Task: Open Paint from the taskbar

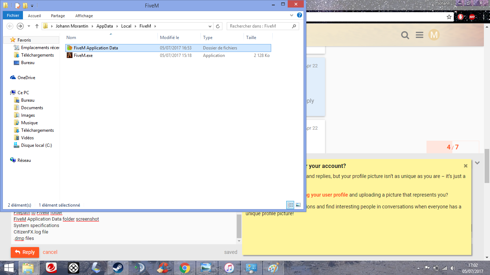Action: pos(273,268)
